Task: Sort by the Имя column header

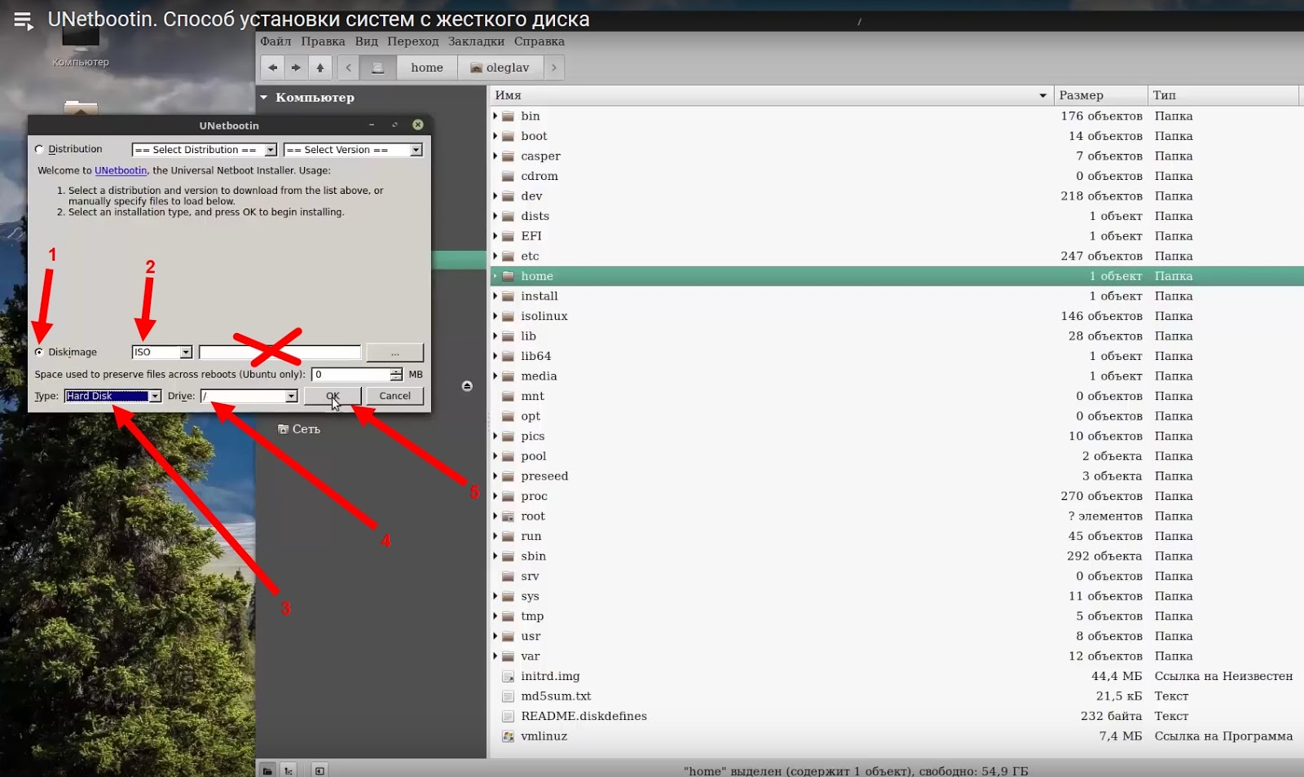Action: click(771, 95)
